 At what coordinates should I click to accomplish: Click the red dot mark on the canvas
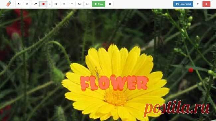coord(191,70)
